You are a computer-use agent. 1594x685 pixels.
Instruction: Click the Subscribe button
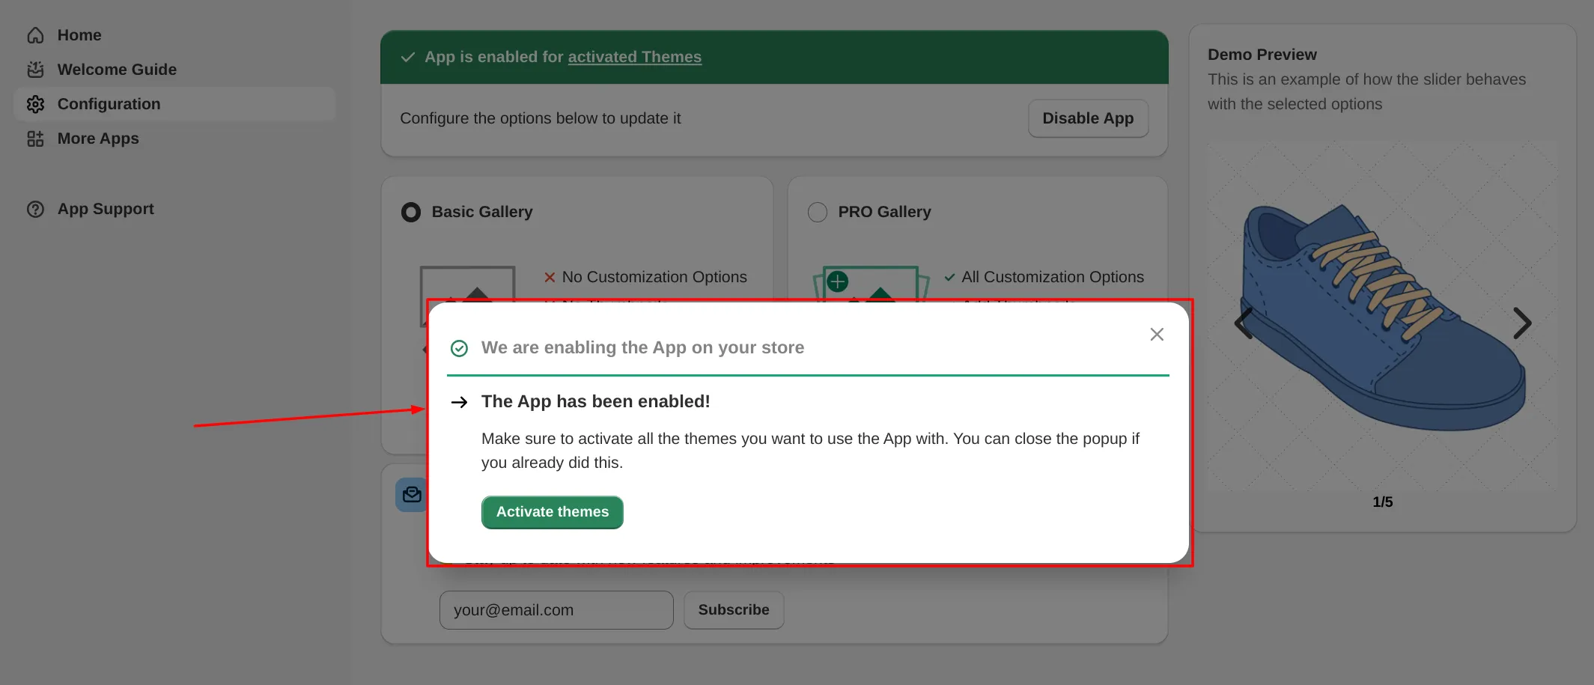tap(733, 610)
